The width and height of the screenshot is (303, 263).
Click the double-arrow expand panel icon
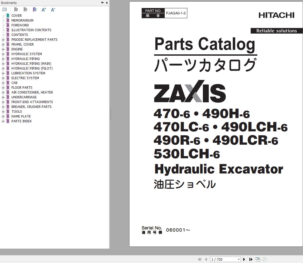point(103,3)
